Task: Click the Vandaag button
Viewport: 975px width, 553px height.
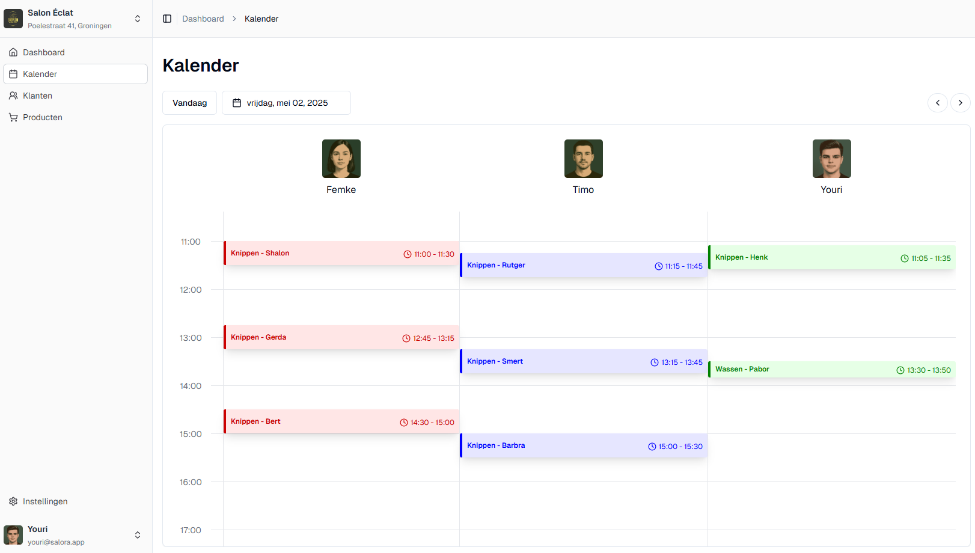Action: tap(189, 103)
